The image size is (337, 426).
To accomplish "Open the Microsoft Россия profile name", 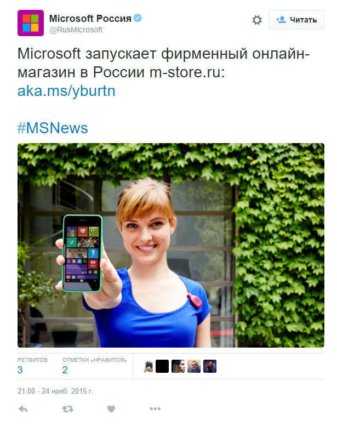I will [x=90, y=19].
